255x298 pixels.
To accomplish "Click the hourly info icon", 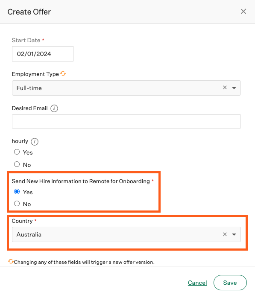I will (35, 142).
